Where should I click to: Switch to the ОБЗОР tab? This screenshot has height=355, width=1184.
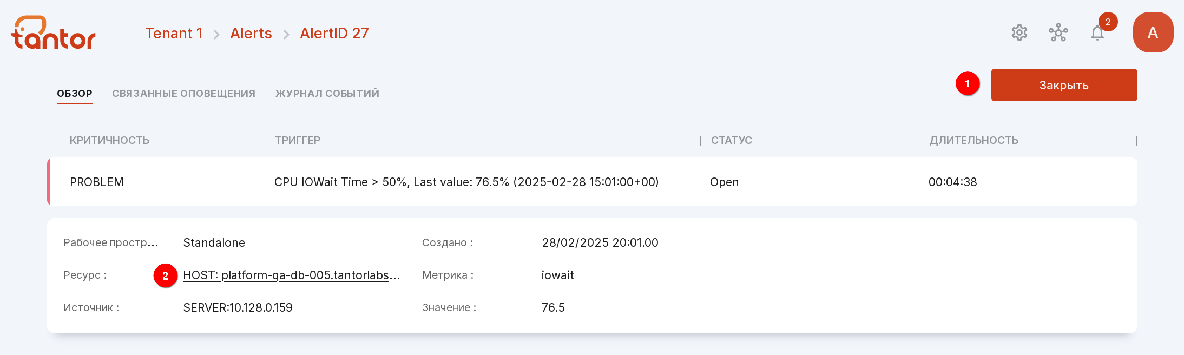pyautogui.click(x=74, y=93)
